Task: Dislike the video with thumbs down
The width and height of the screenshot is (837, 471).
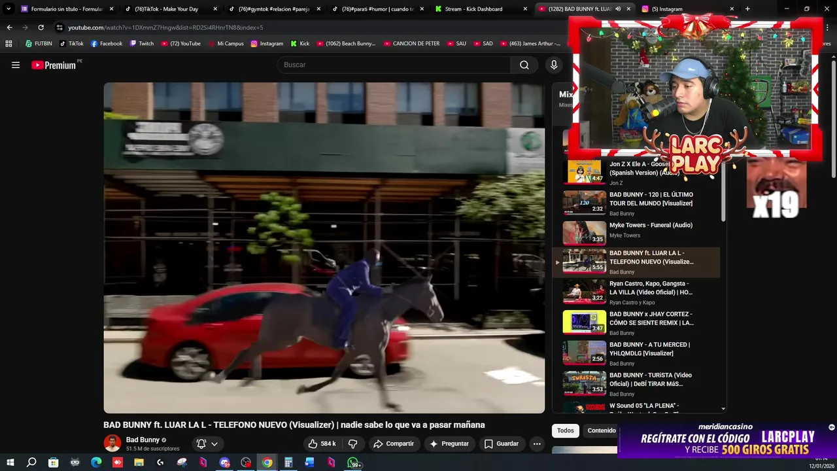Action: tap(352, 444)
